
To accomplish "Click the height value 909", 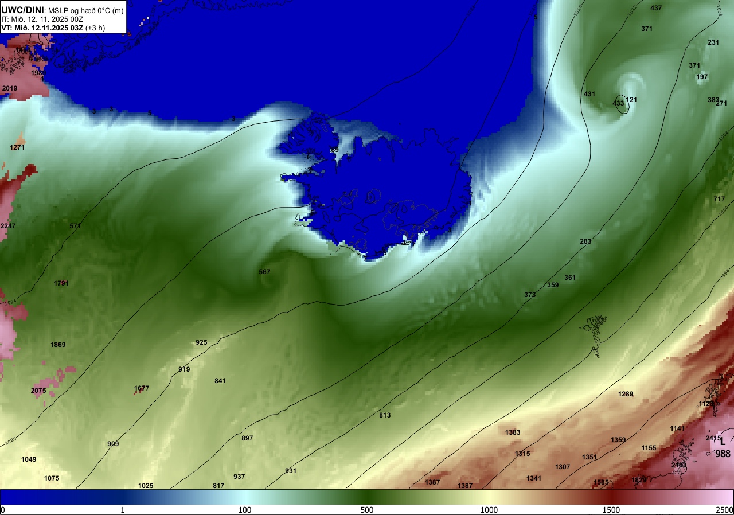I will pos(113,444).
